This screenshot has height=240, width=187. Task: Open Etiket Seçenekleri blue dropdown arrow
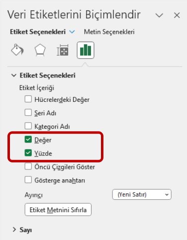(72, 32)
